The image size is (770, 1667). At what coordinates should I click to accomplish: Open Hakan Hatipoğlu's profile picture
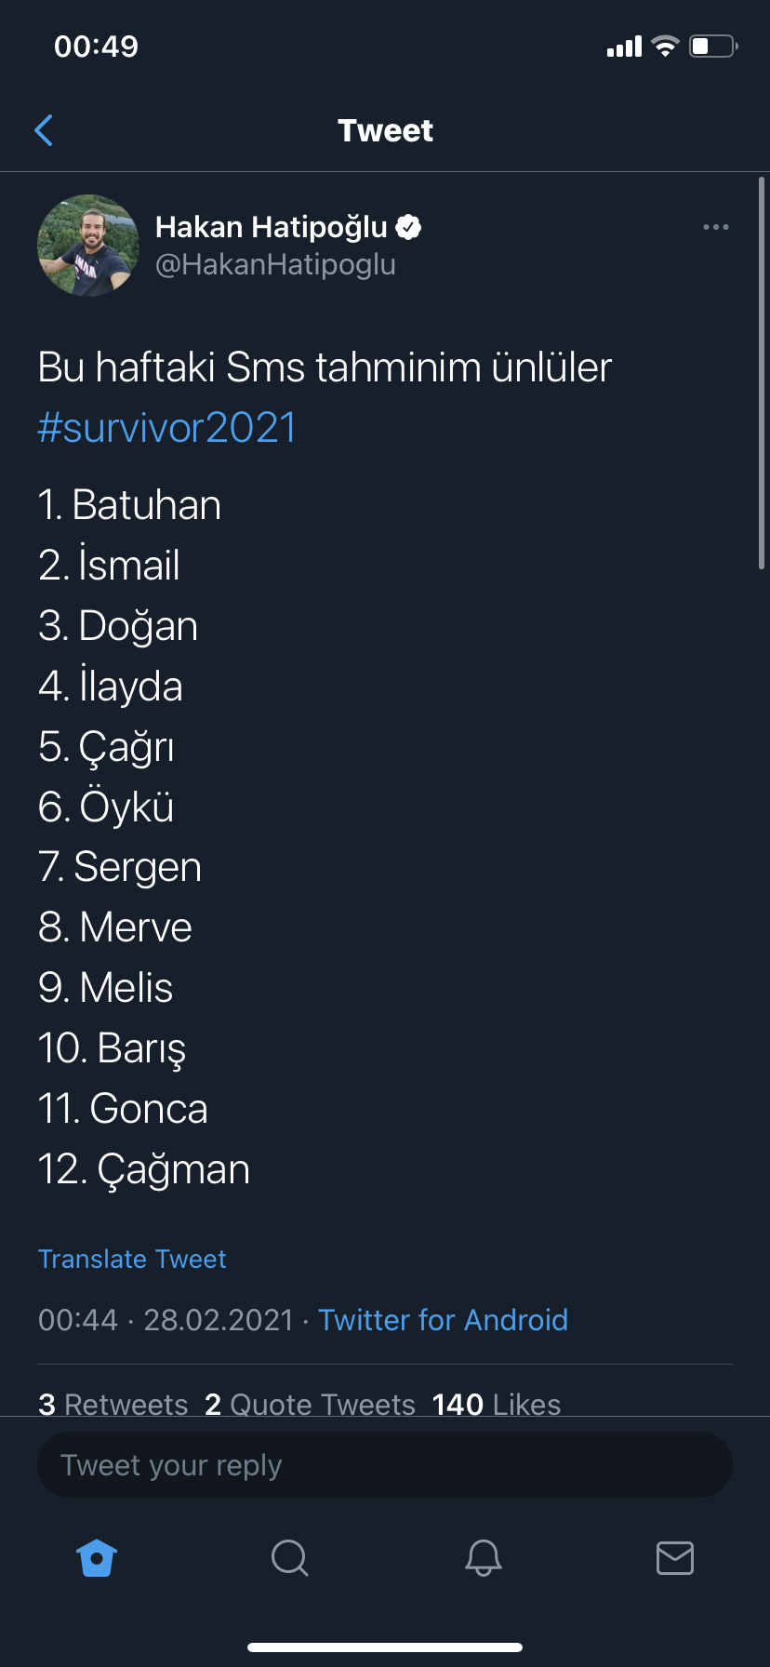pyautogui.click(x=88, y=246)
